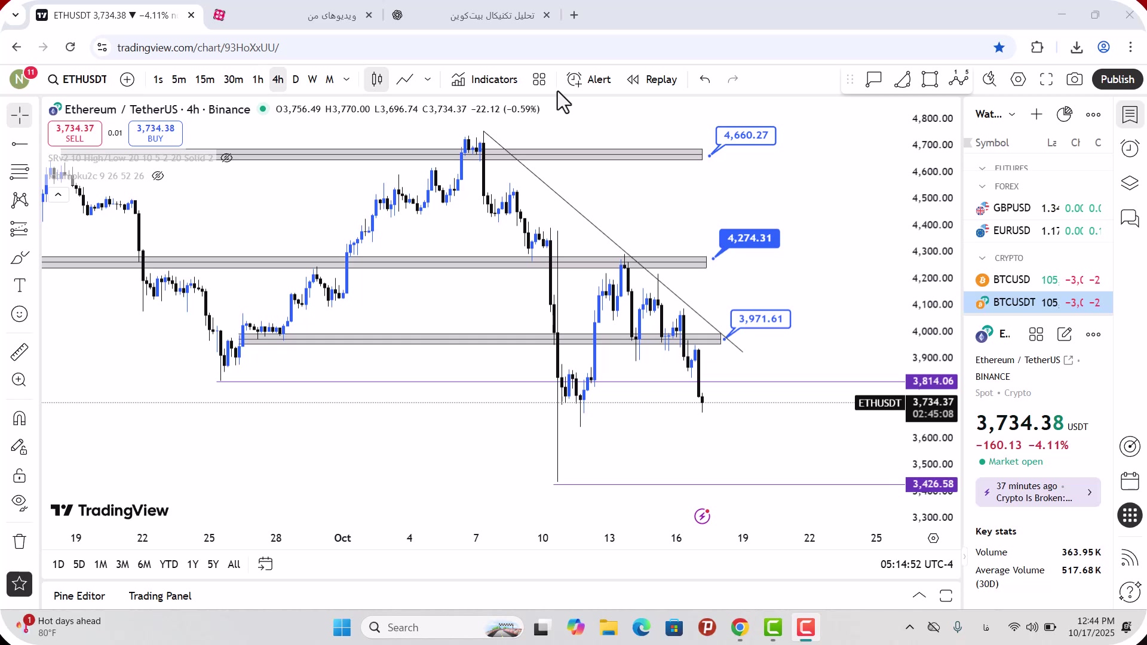Viewport: 1147px width, 645px height.
Task: Open the Fibonacci retracement tools
Action: (x=19, y=172)
